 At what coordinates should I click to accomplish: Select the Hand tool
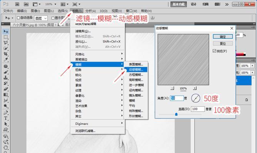tap(6, 148)
